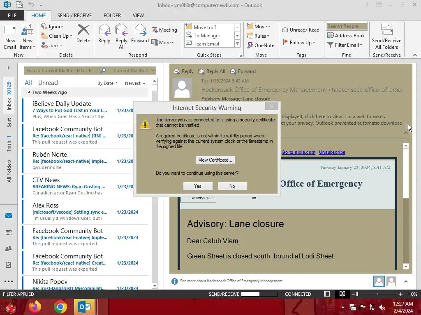Click Reply in the reading pane
The height and width of the screenshot is (315, 421).
[x=184, y=71]
